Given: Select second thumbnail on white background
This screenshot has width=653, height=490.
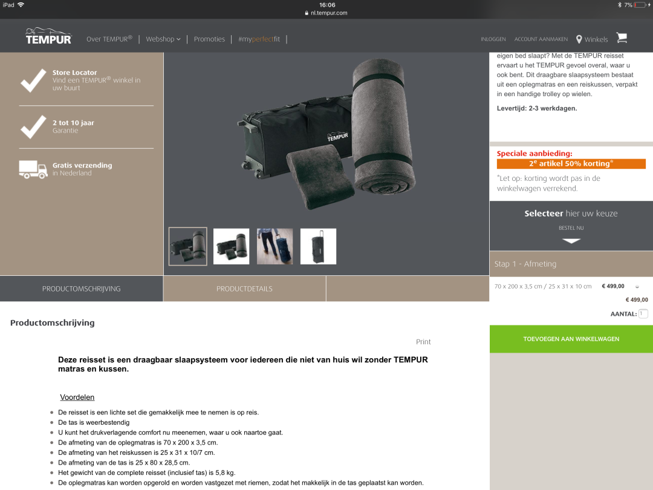Looking at the screenshot, I should pos(231,246).
